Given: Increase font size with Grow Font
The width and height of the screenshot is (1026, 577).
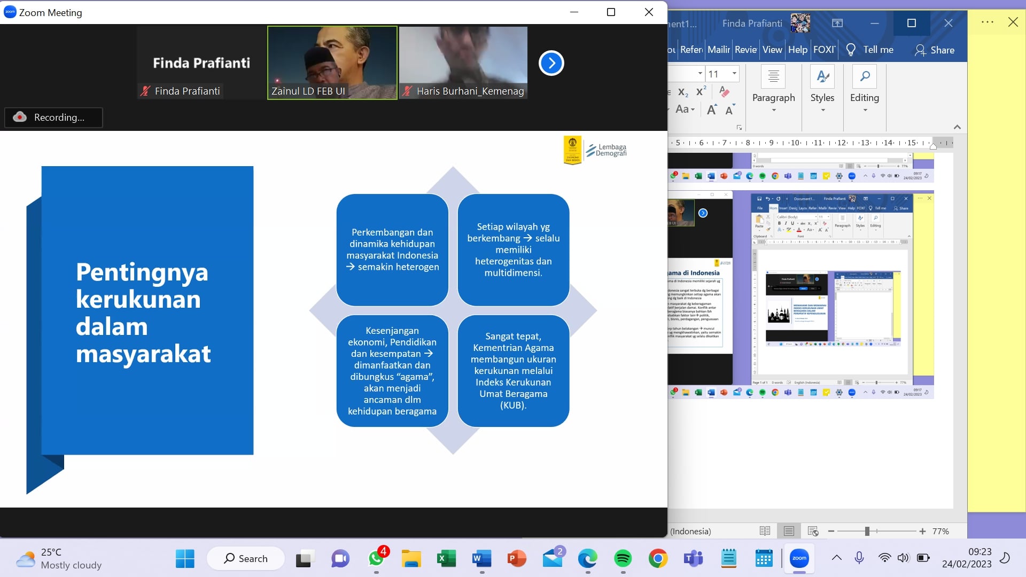Looking at the screenshot, I should (x=711, y=110).
